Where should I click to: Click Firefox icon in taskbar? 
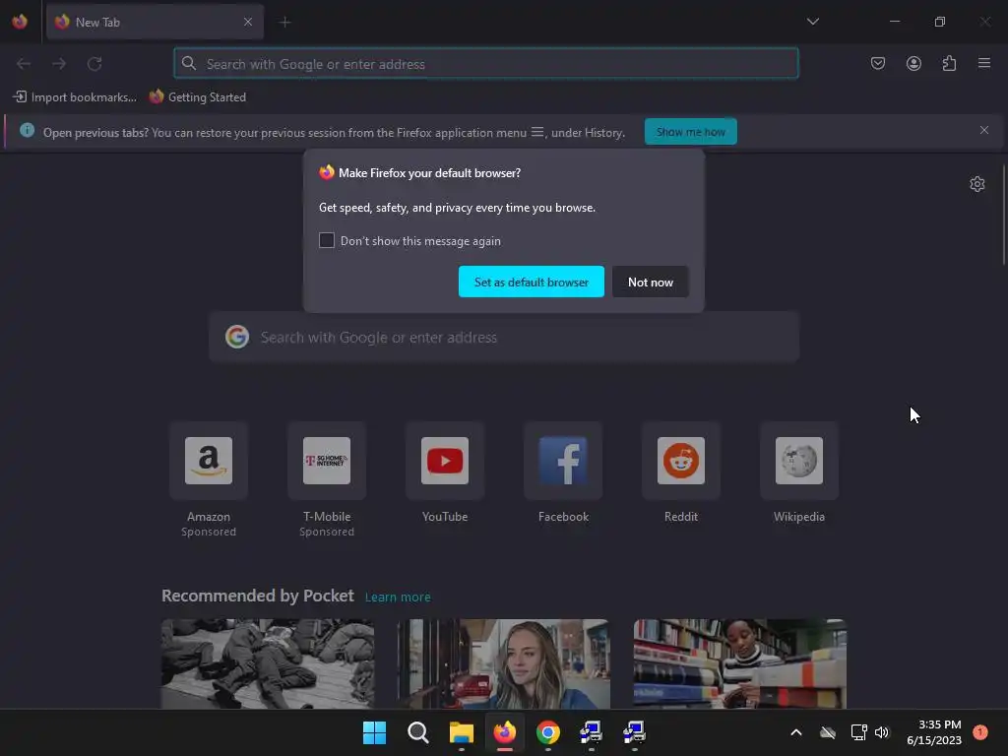pyautogui.click(x=505, y=732)
